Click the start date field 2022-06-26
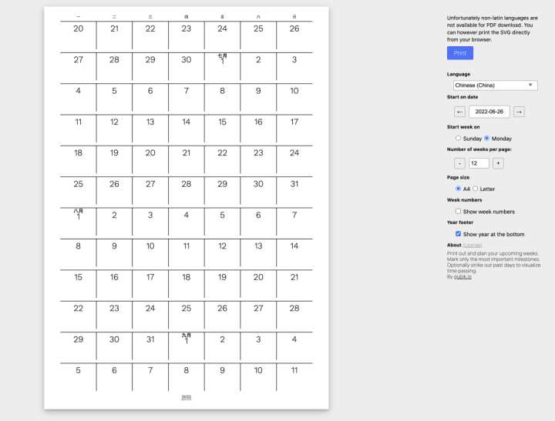555x421 pixels. click(489, 112)
